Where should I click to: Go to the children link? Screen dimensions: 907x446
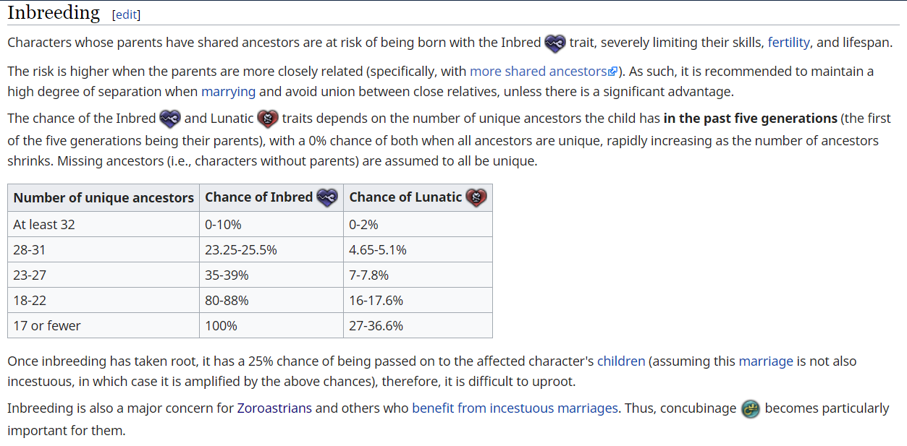[x=621, y=361]
